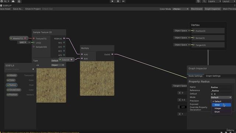Select the Radius property in blackboard
The width and height of the screenshot is (236, 133).
tap(12, 85)
